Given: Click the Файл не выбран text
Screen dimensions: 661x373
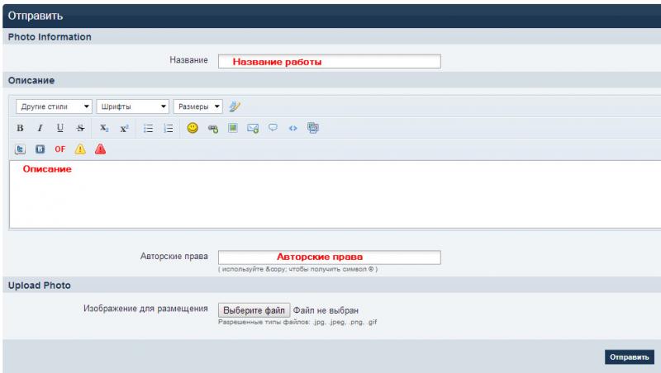Looking at the screenshot, I should [326, 310].
